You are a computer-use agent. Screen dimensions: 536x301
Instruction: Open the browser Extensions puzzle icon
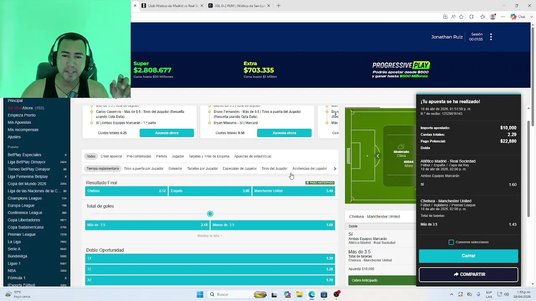pos(472,17)
